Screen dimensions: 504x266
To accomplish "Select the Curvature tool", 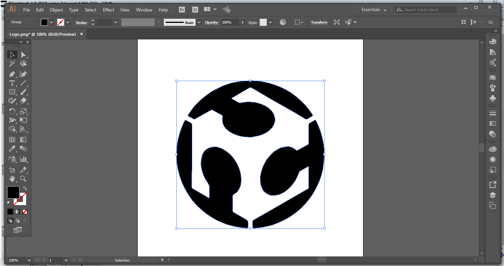I will click(23, 74).
